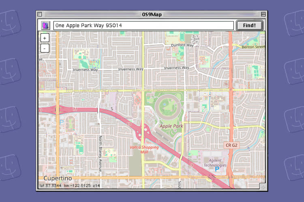
Task: Click the lat/lon coordinates status text
Action: point(70,185)
